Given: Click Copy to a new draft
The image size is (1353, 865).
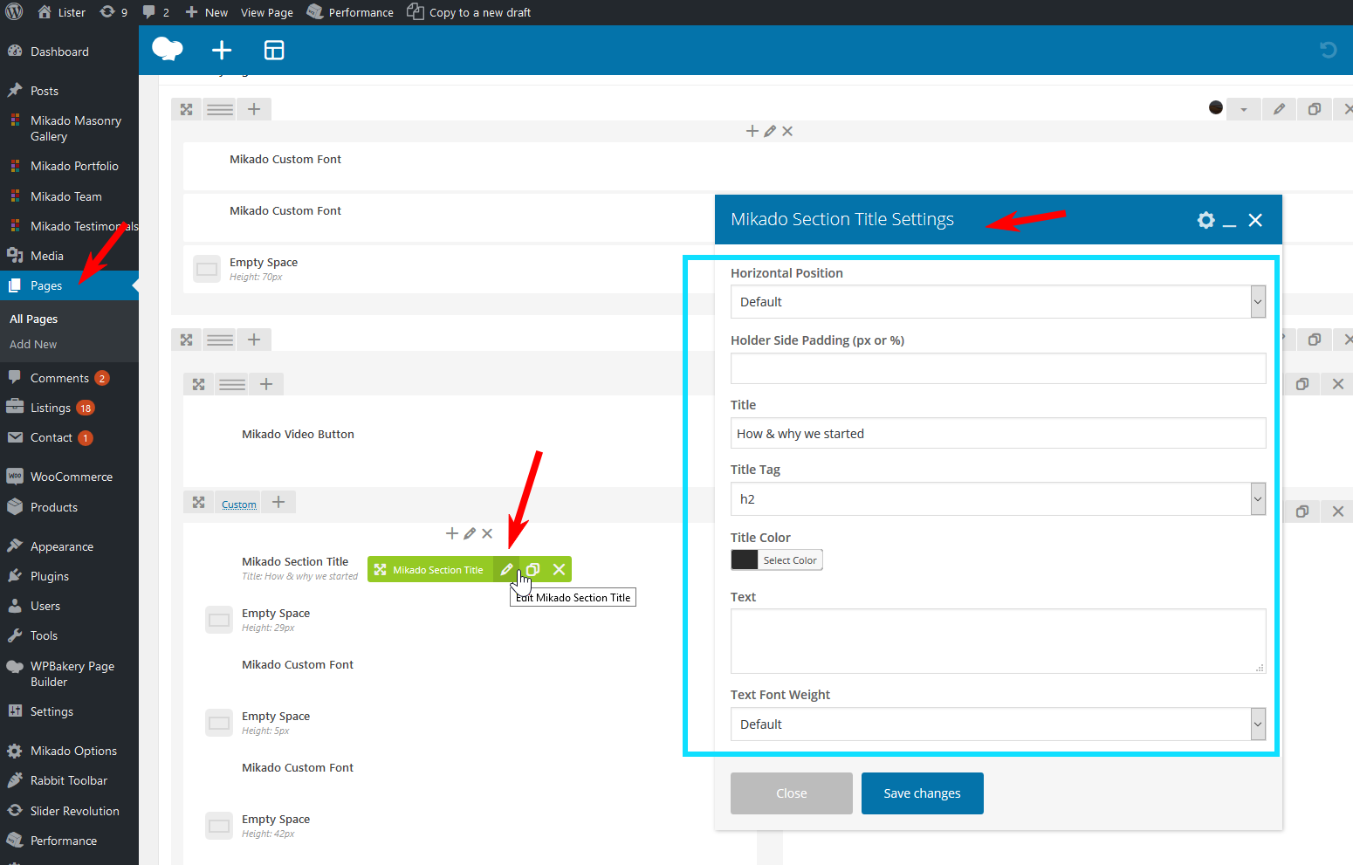Looking at the screenshot, I should [x=469, y=12].
